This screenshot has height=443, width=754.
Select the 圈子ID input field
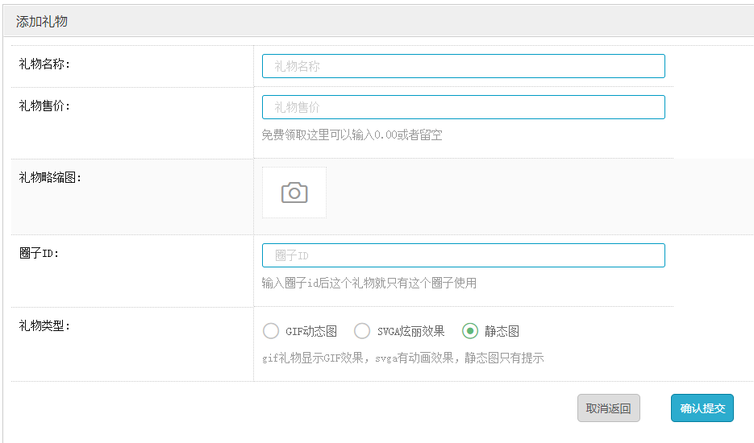[x=463, y=255]
